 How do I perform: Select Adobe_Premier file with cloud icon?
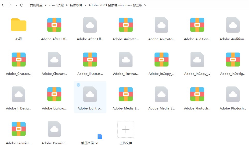coord(54,129)
